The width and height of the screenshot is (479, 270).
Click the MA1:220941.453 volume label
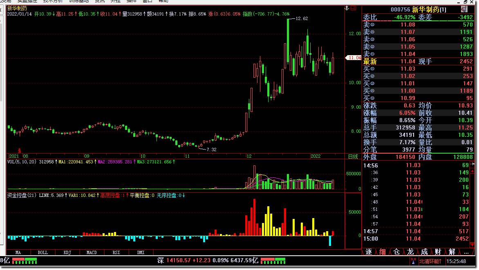tap(76, 162)
